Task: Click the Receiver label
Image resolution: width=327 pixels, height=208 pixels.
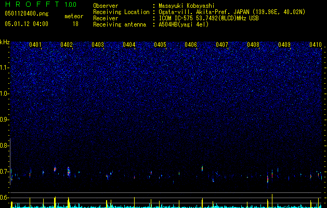Action: pyautogui.click(x=106, y=18)
